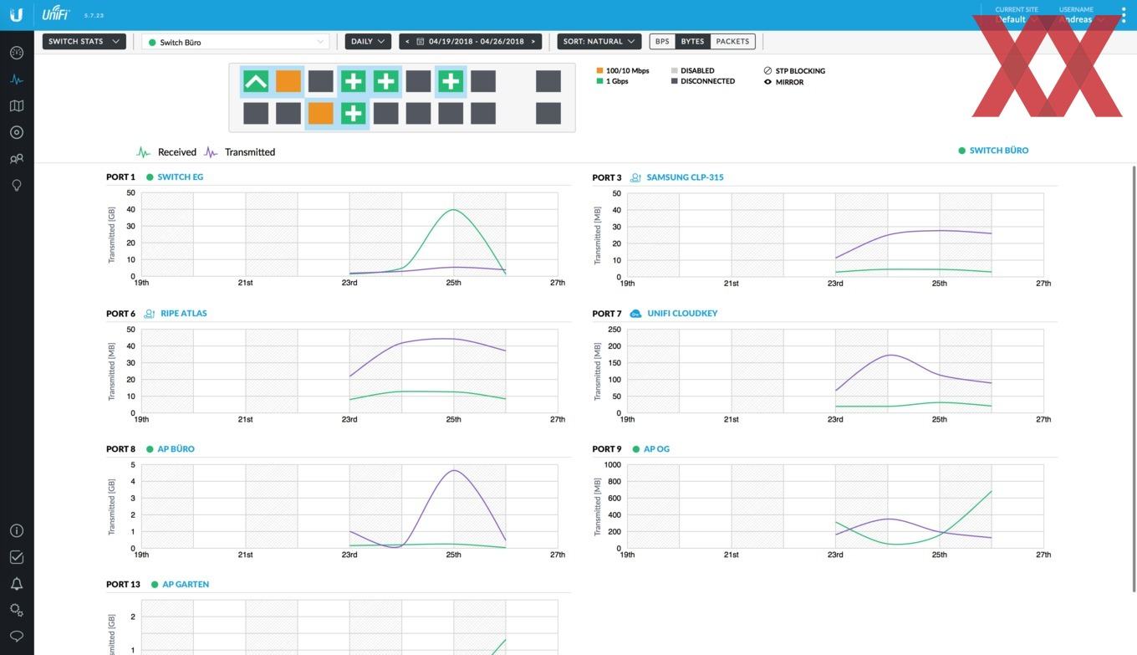
Task: Open the RIPE Atlas client link
Action: 184,314
